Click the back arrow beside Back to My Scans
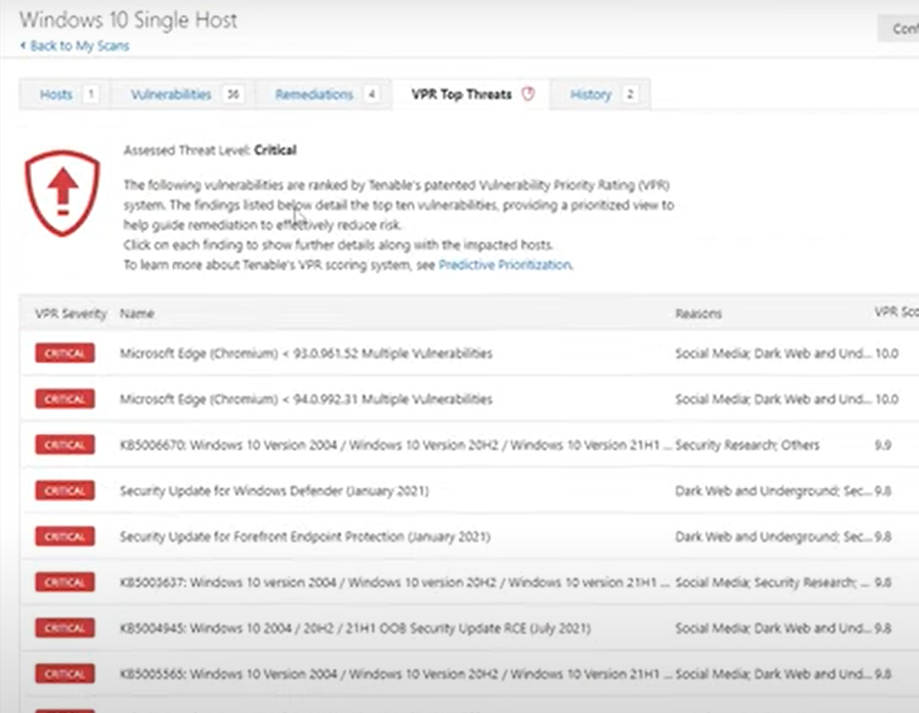This screenshot has width=919, height=713. pyautogui.click(x=23, y=46)
